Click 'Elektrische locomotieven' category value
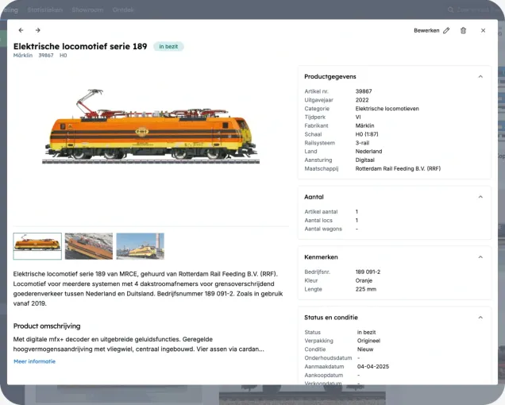Image resolution: width=505 pixels, height=405 pixels. (x=387, y=109)
